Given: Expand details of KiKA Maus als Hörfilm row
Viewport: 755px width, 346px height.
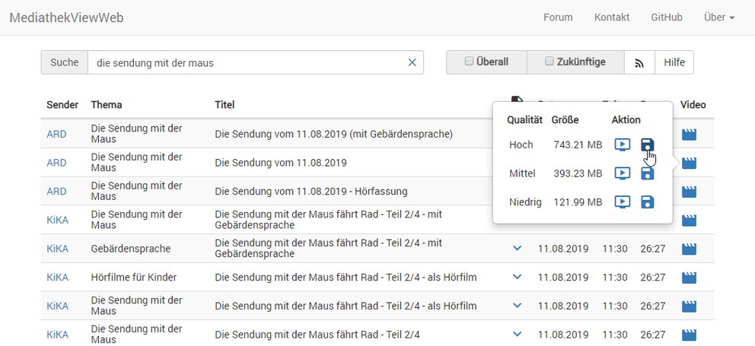Looking at the screenshot, I should pyautogui.click(x=517, y=306).
